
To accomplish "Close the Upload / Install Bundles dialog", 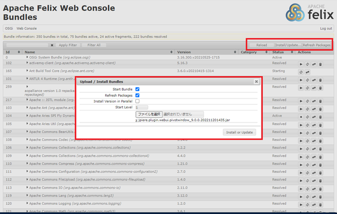I will [256, 81].
